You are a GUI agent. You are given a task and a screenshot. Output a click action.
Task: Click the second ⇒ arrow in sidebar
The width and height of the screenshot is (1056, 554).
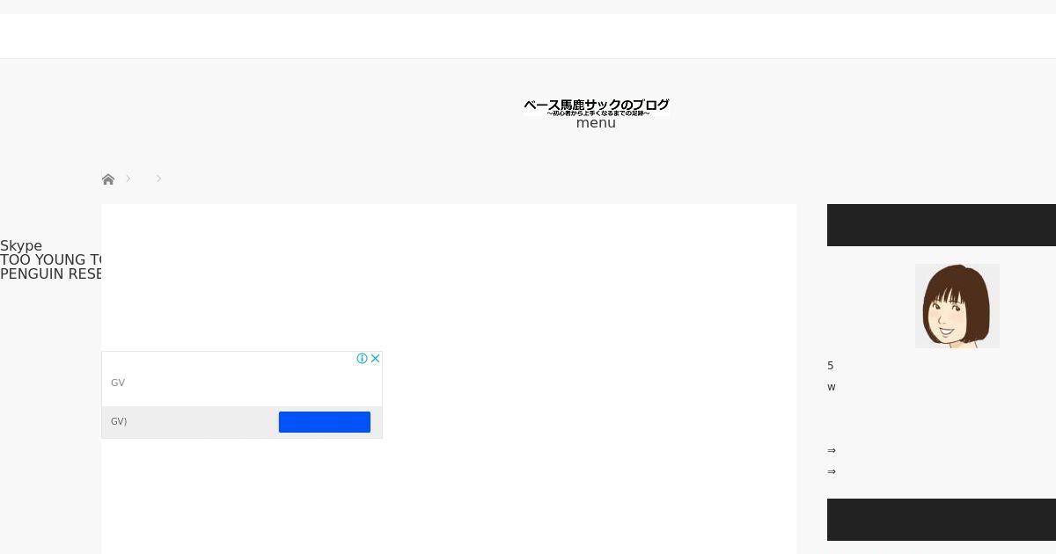tap(832, 471)
